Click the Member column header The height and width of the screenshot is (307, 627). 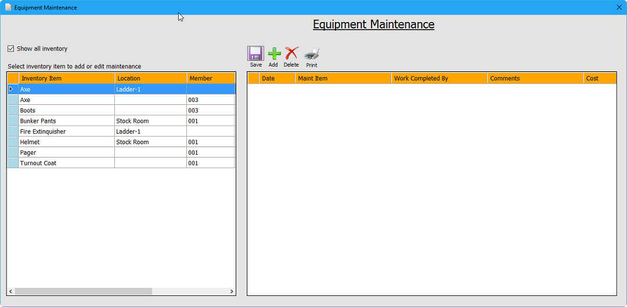pos(210,78)
